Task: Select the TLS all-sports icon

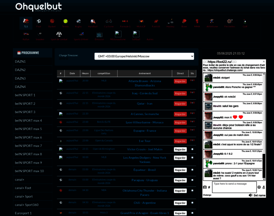Action: (x=26, y=21)
